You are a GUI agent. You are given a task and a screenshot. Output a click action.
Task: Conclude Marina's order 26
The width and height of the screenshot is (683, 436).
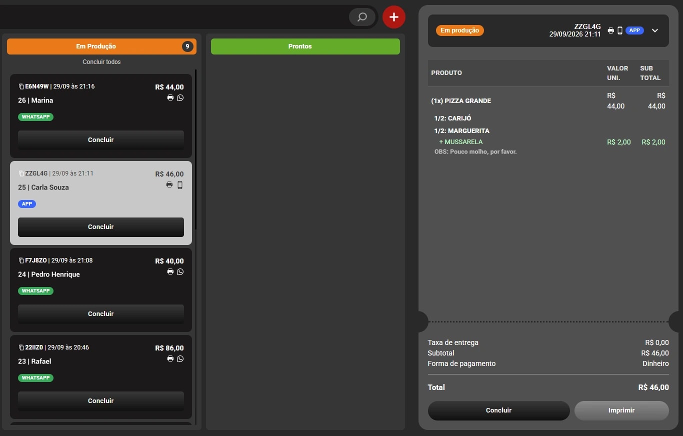(x=101, y=140)
